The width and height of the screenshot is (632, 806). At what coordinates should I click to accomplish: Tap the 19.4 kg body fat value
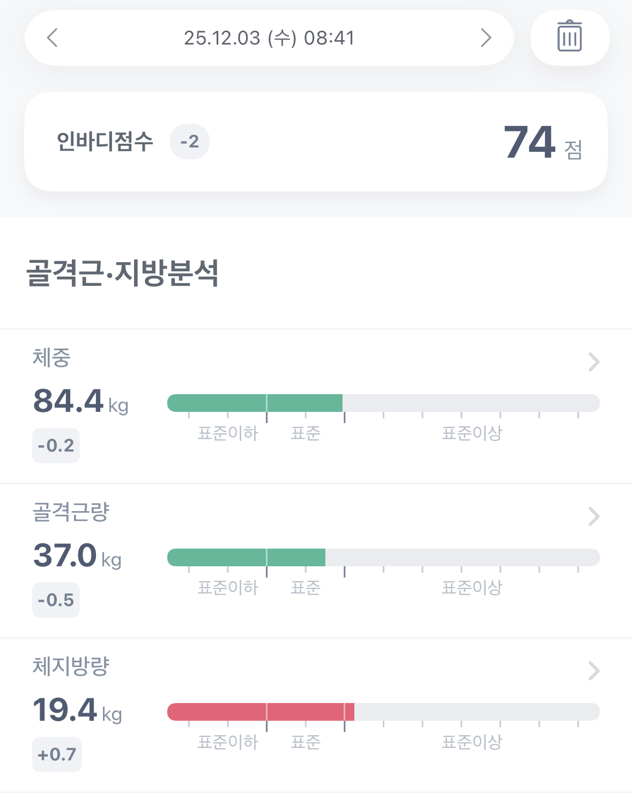click(77, 710)
